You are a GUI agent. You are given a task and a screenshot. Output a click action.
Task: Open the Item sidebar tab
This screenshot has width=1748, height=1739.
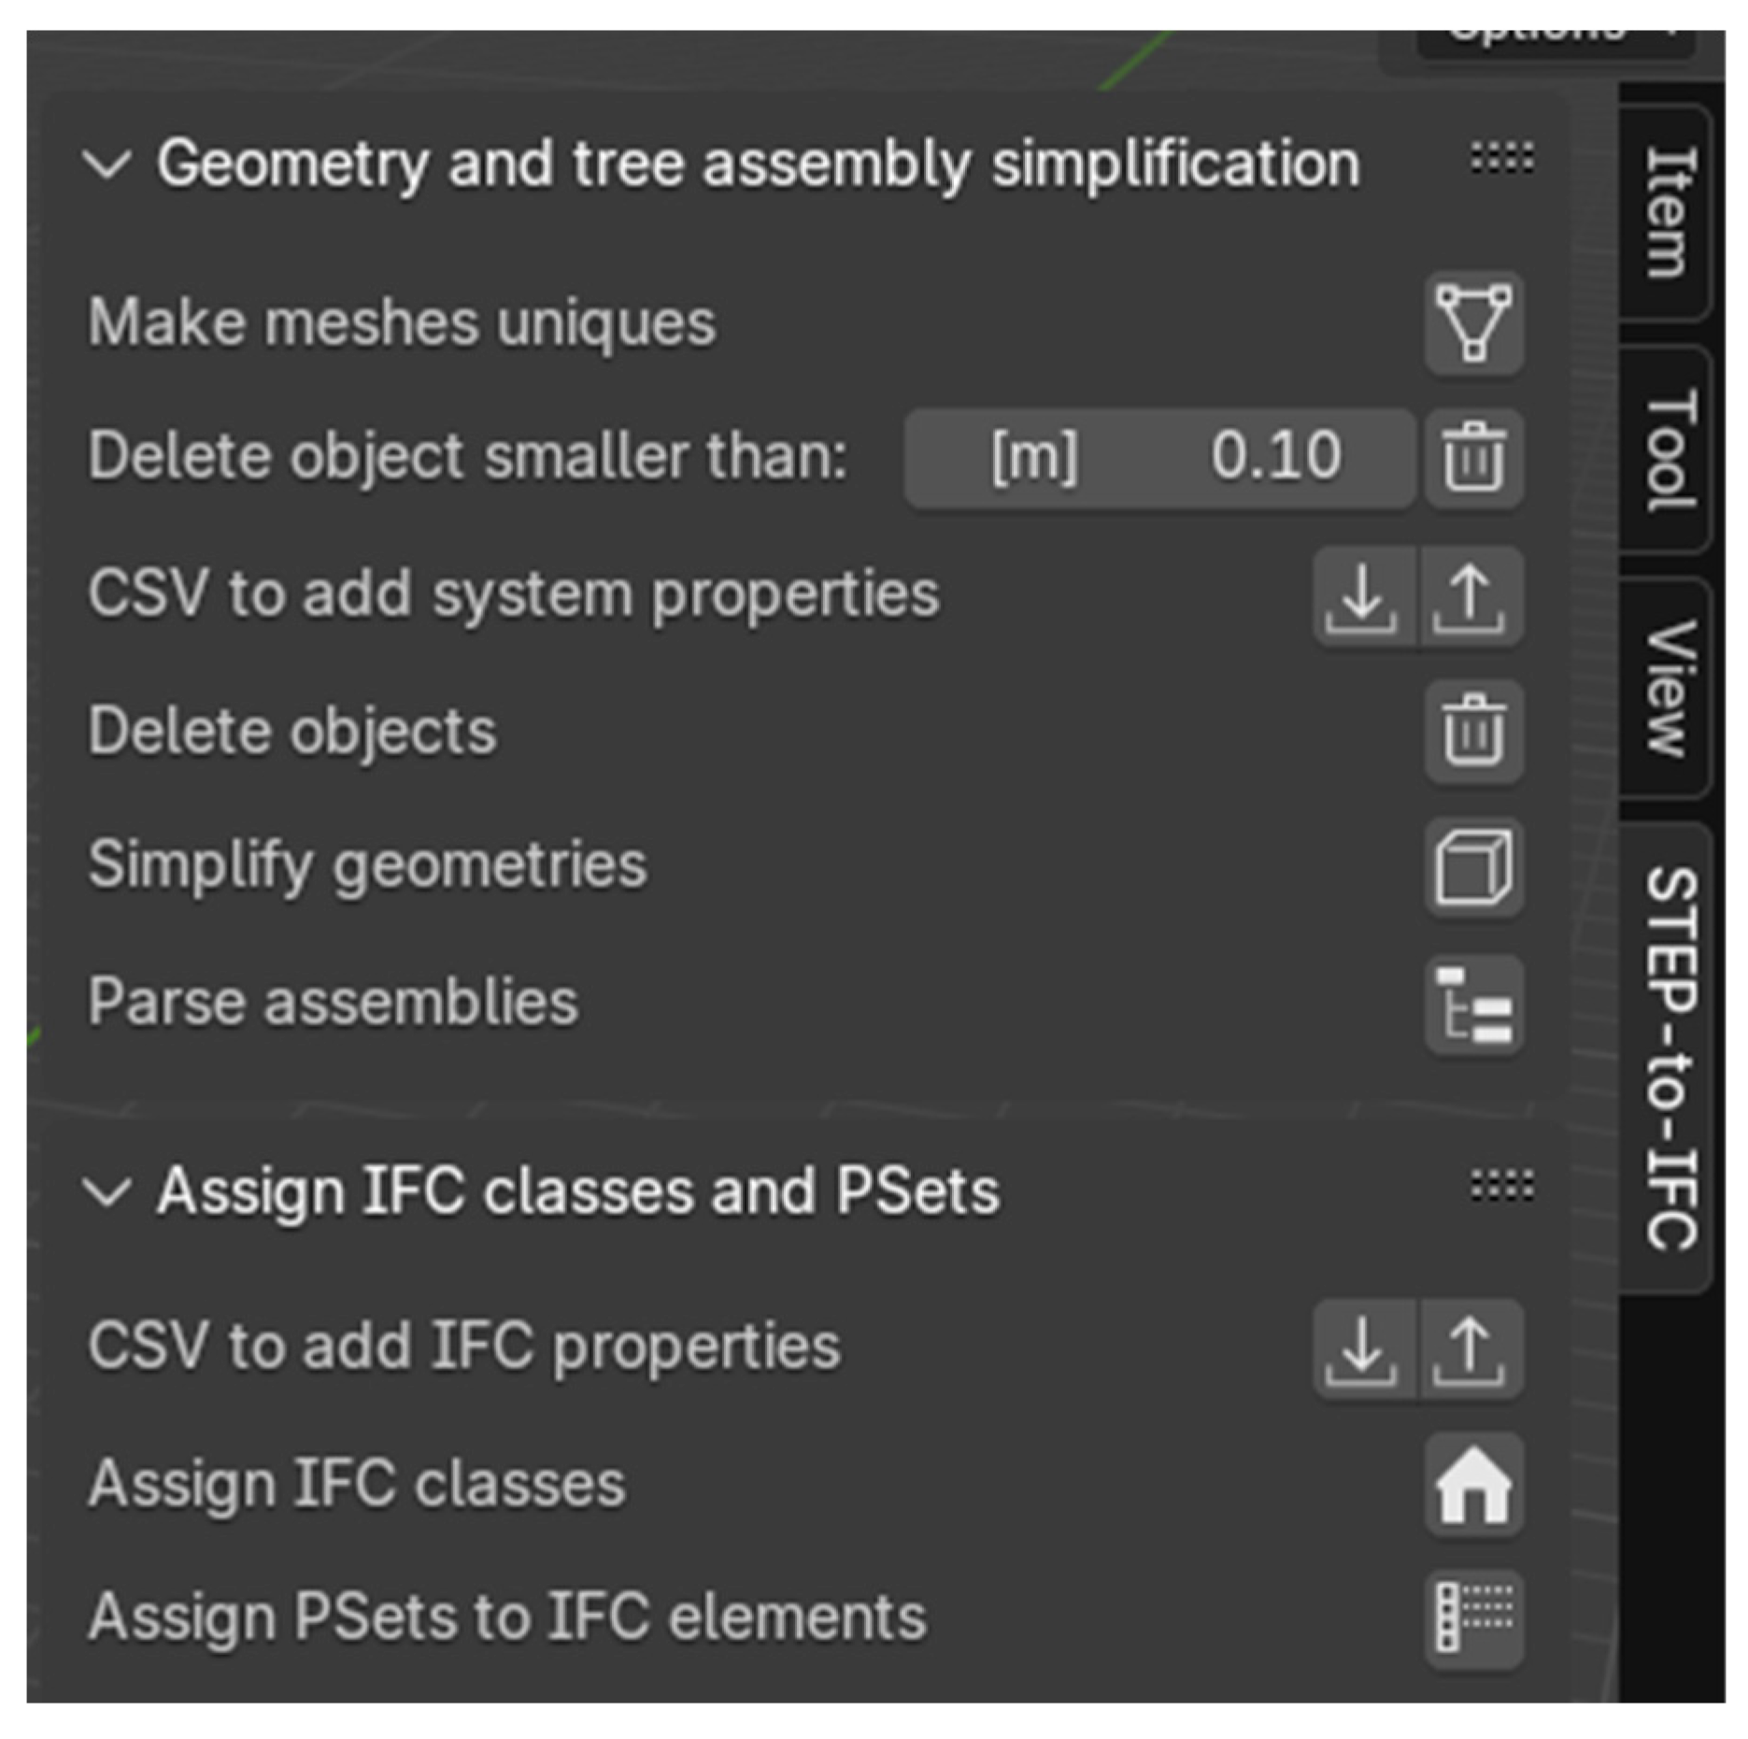coord(1667,213)
